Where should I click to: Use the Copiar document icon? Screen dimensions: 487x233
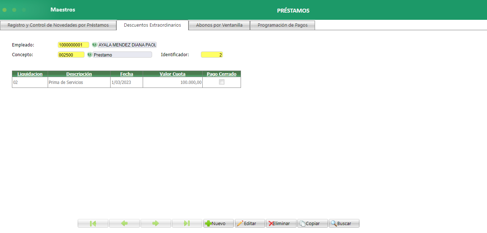(303, 223)
